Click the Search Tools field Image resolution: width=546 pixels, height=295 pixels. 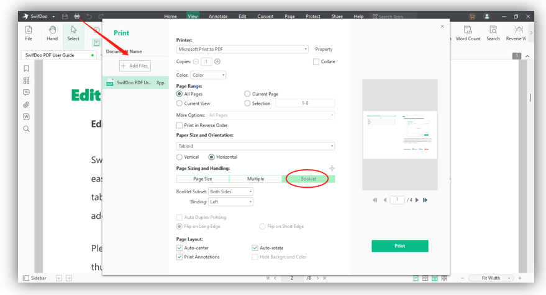[x=393, y=16]
